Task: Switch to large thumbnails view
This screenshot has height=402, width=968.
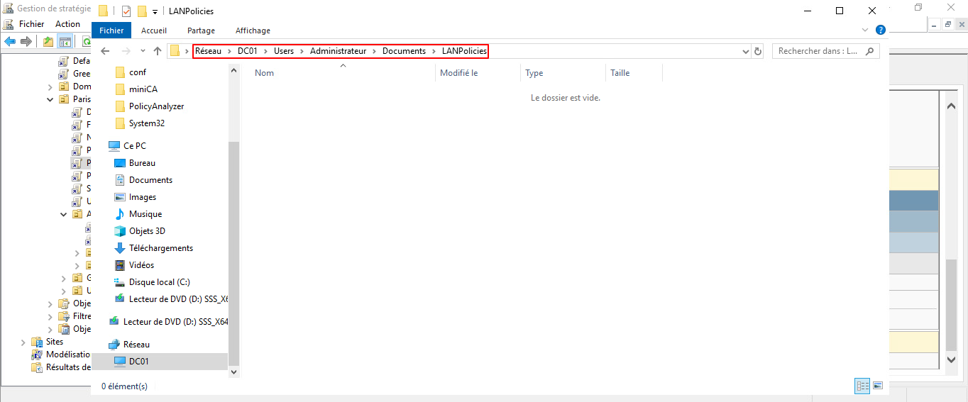Action: [878, 386]
